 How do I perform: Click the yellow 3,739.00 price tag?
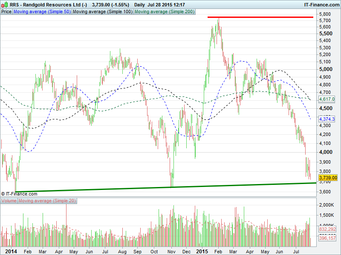[328, 178]
